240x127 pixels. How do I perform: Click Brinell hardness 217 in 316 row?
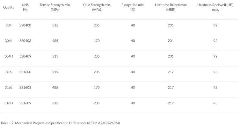pos(171,72)
